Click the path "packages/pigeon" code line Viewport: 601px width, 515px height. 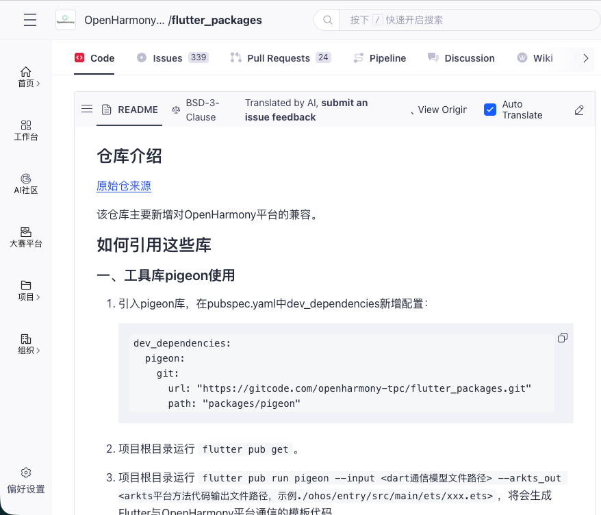click(x=234, y=403)
